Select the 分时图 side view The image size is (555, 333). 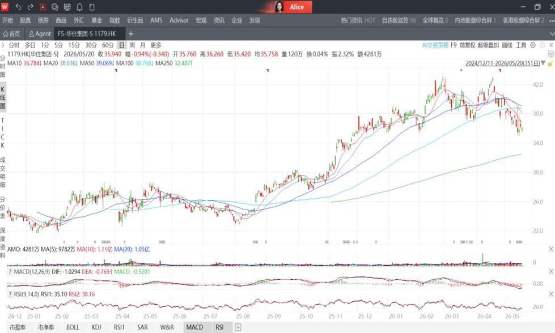tap(3, 66)
